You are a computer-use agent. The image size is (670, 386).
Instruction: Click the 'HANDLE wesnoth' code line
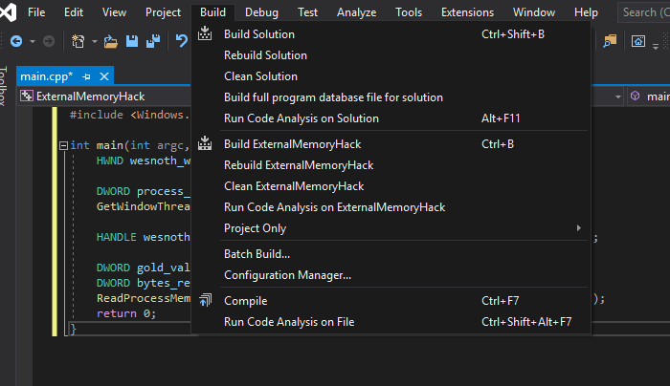pyautogui.click(x=144, y=237)
